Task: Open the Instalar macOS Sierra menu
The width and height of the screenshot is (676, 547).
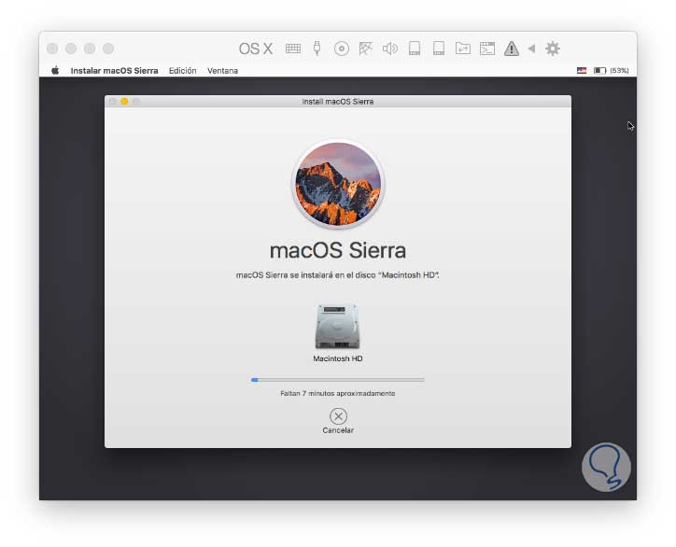Action: [x=114, y=71]
